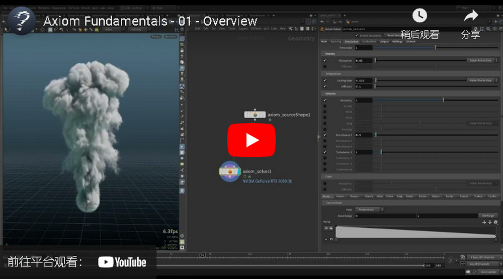The width and height of the screenshot is (503, 279).
Task: Click the ramp settings gear icon
Action: coord(495,222)
